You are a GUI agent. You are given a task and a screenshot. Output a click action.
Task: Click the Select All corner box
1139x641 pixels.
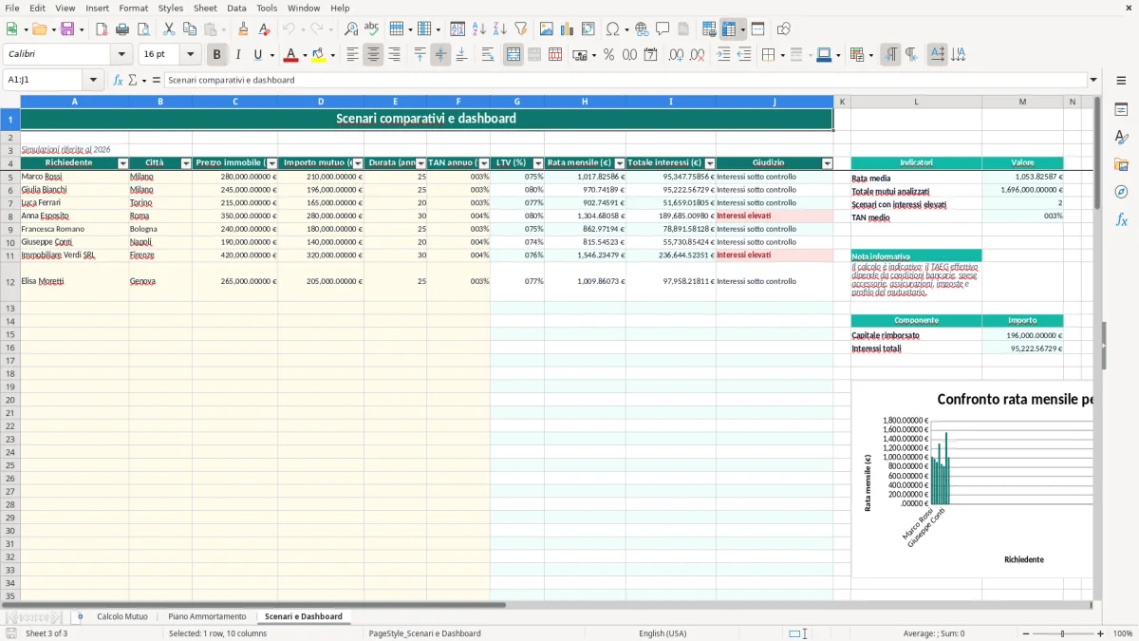10,102
